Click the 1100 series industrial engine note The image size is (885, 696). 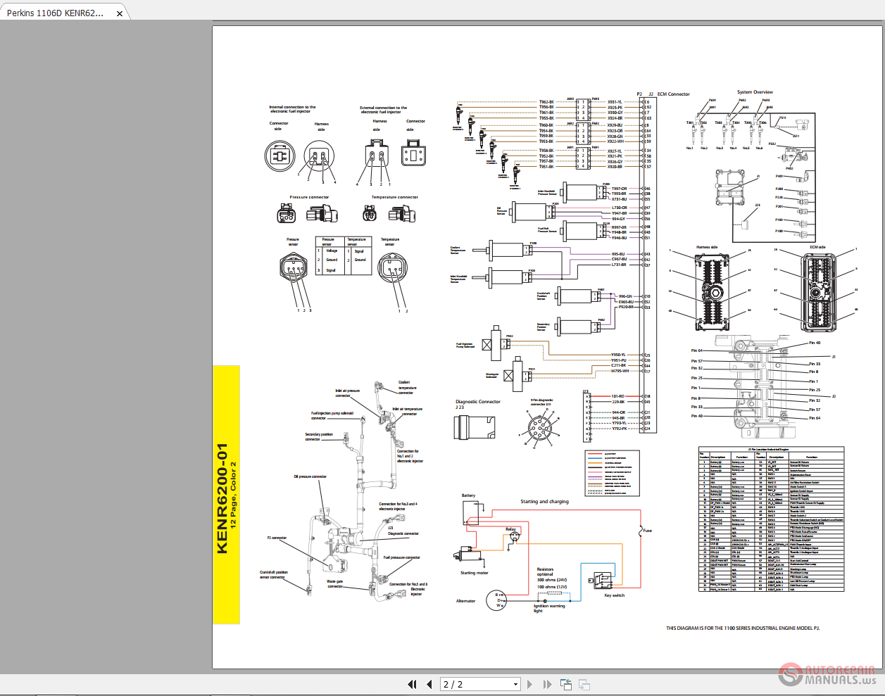pyautogui.click(x=743, y=628)
